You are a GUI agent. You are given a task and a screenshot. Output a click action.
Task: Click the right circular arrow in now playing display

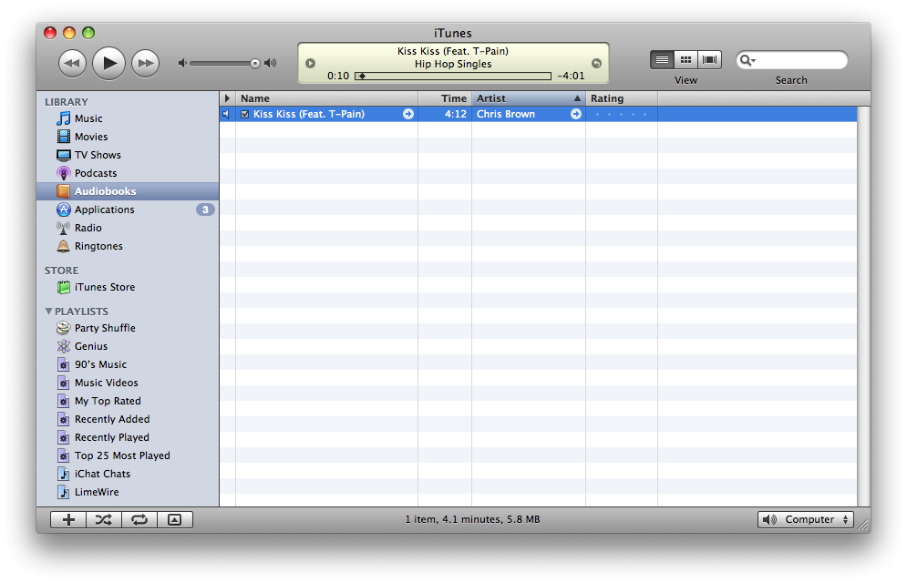pyautogui.click(x=596, y=64)
